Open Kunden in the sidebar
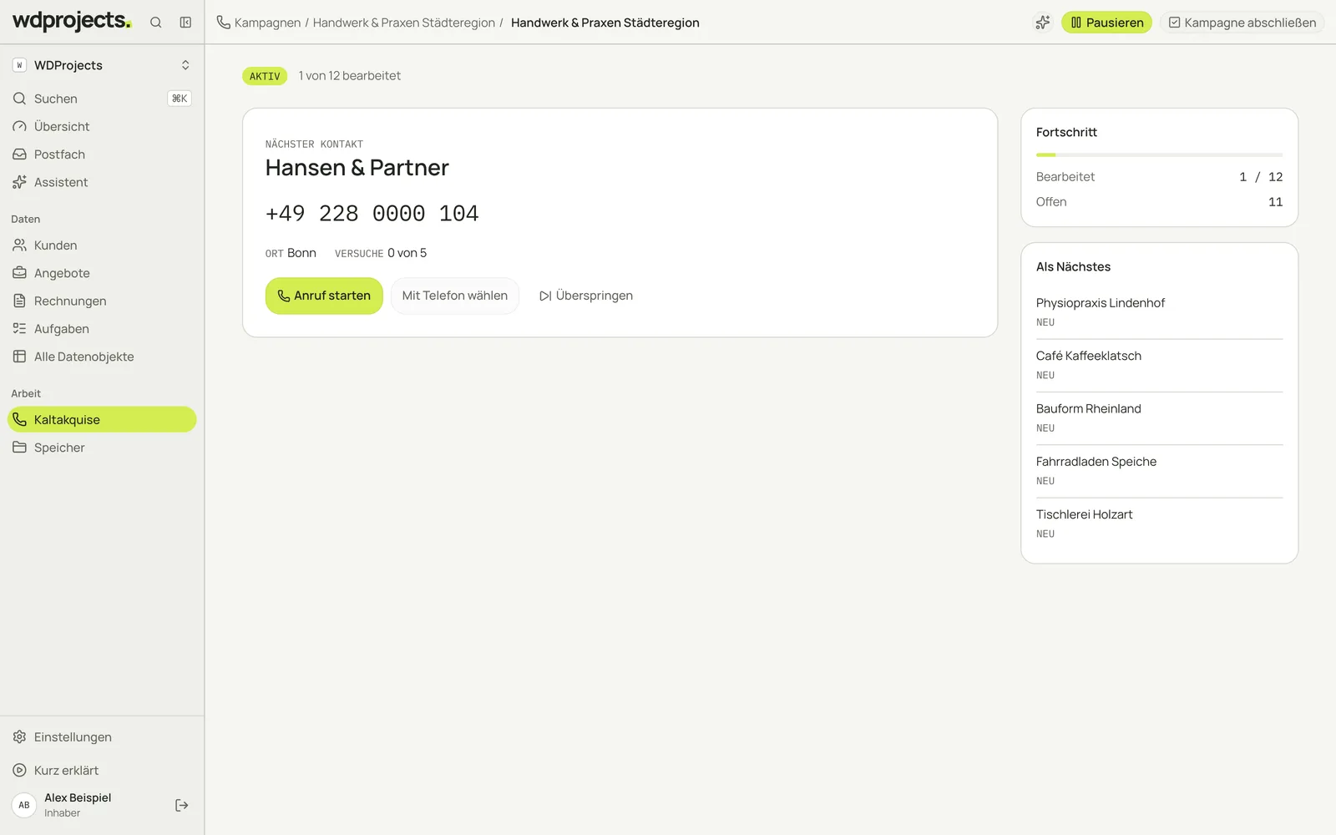 point(102,245)
